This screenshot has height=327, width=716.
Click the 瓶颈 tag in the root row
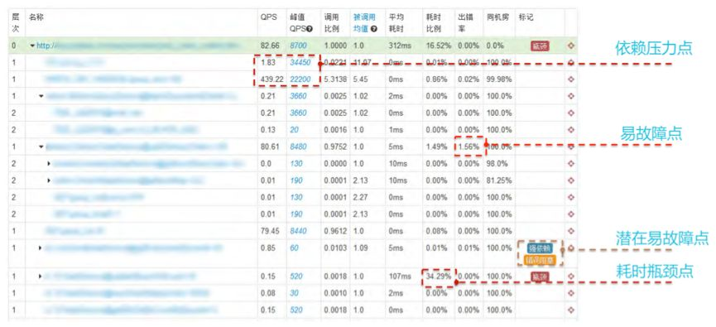tap(540, 46)
